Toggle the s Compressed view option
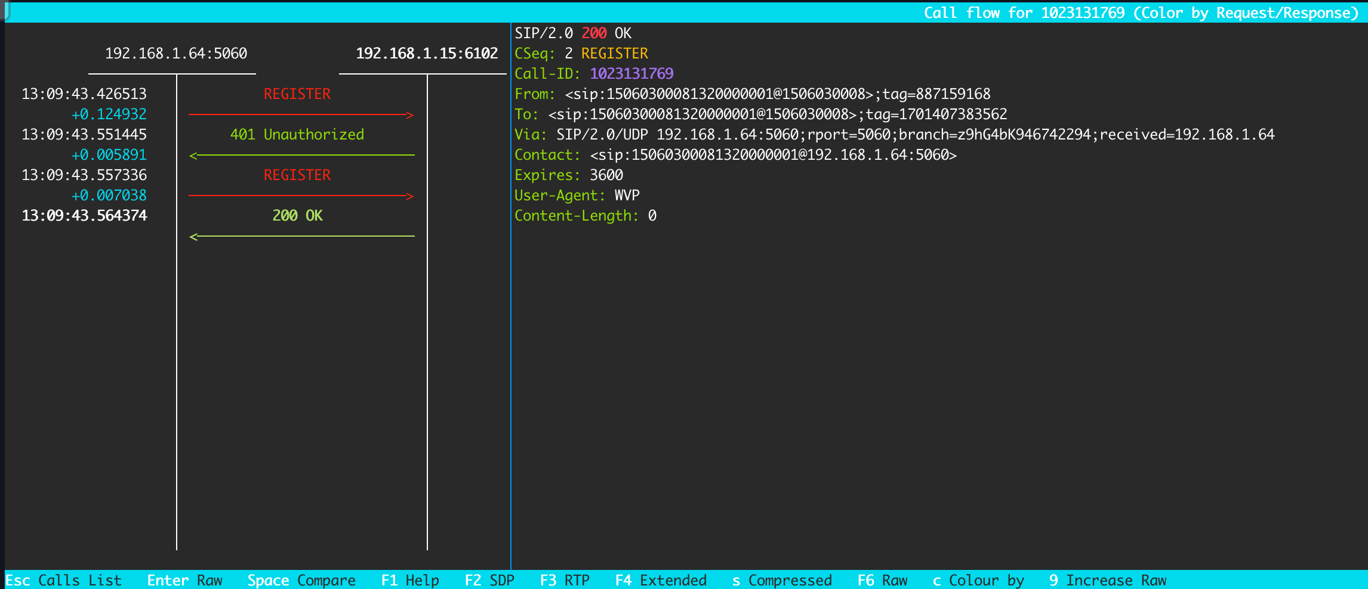The width and height of the screenshot is (1368, 589). point(782,580)
